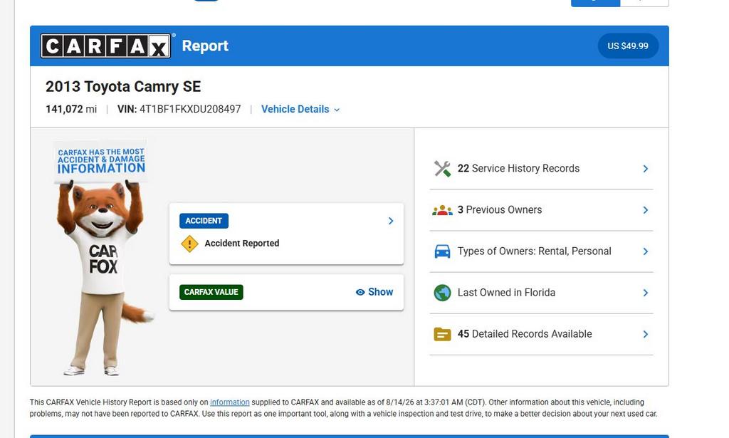Viewport: 729px width, 438px height.
Task: Click the Accident Reported text
Action: [242, 244]
